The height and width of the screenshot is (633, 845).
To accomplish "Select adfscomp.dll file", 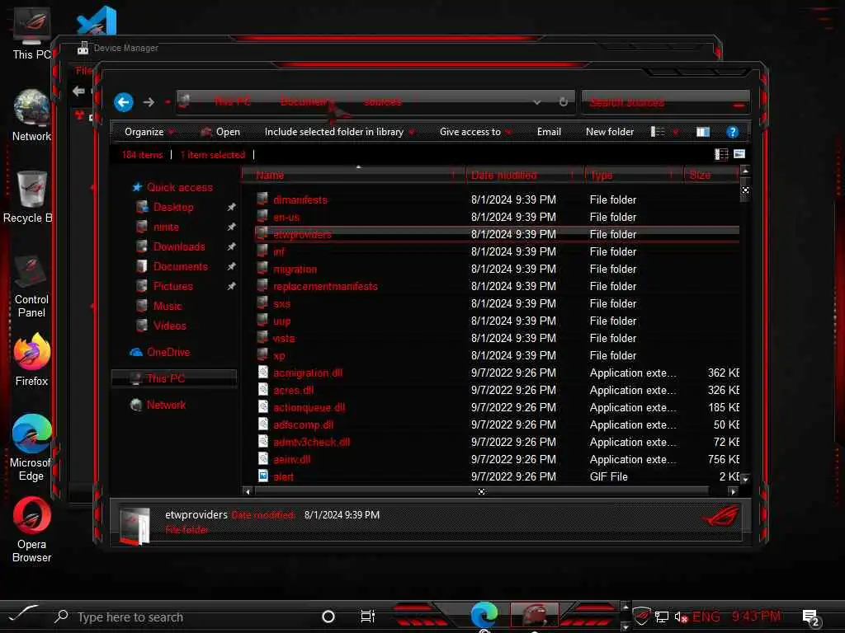I will (x=304, y=424).
